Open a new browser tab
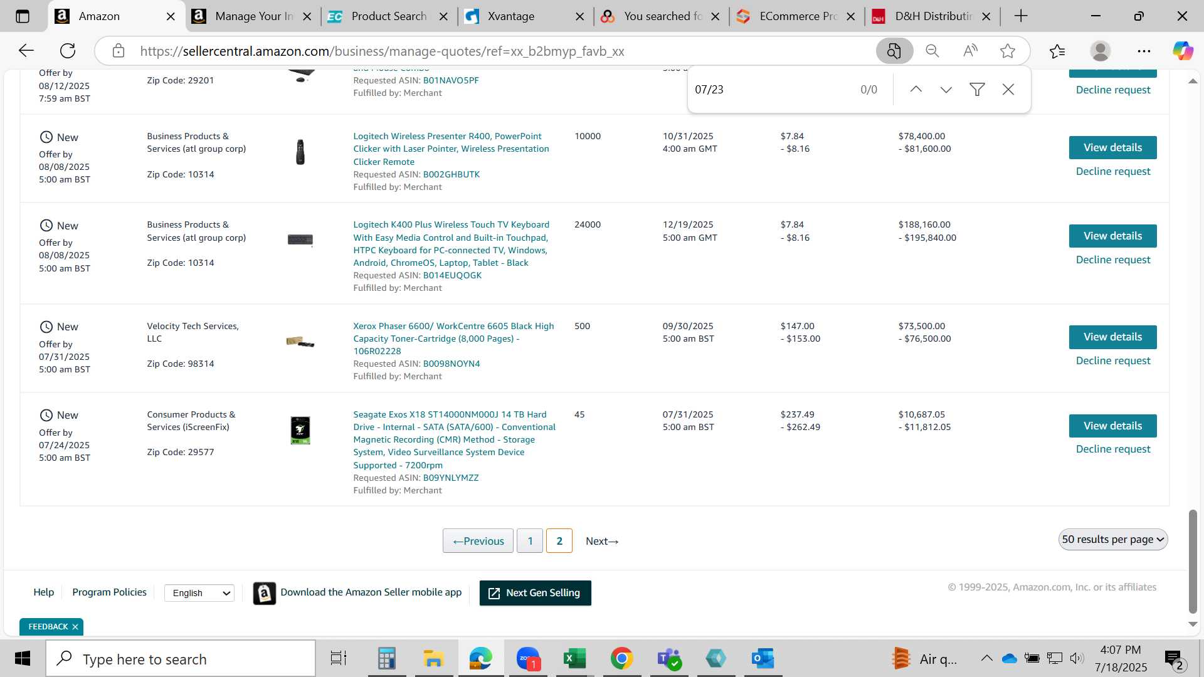Screen dimensions: 1204x677 pyautogui.click(x=1021, y=16)
